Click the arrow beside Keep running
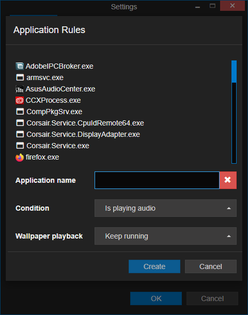 (x=229, y=237)
